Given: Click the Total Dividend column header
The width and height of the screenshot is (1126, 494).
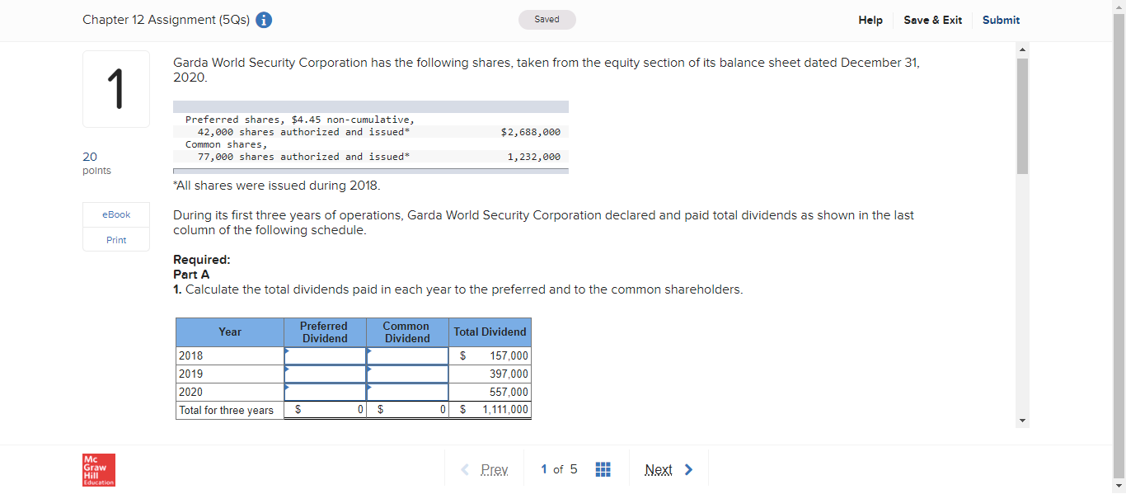Looking at the screenshot, I should pos(490,332).
